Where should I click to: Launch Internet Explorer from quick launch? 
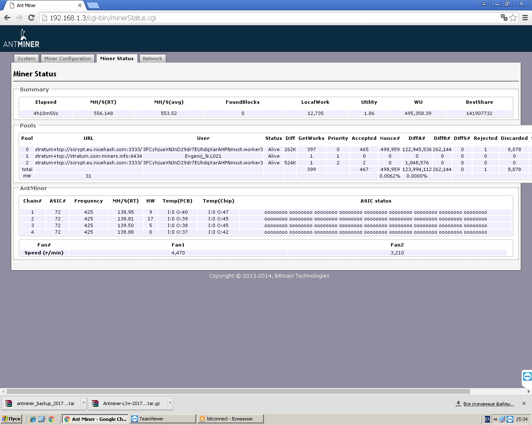tap(33, 419)
